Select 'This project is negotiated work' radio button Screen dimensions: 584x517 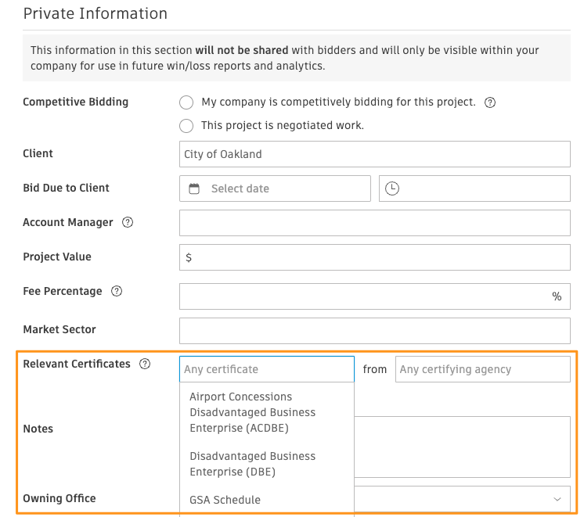tap(186, 126)
